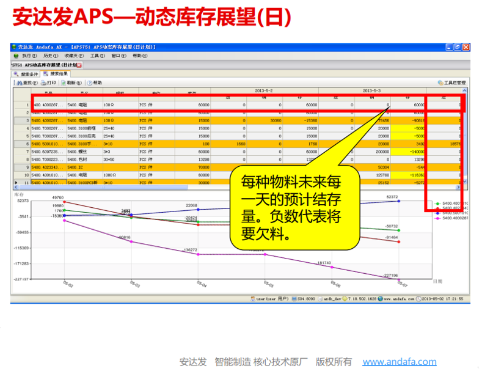The width and height of the screenshot is (493, 371).
Task: Close the APS动态库存展望 document tab
Action: click(79, 65)
